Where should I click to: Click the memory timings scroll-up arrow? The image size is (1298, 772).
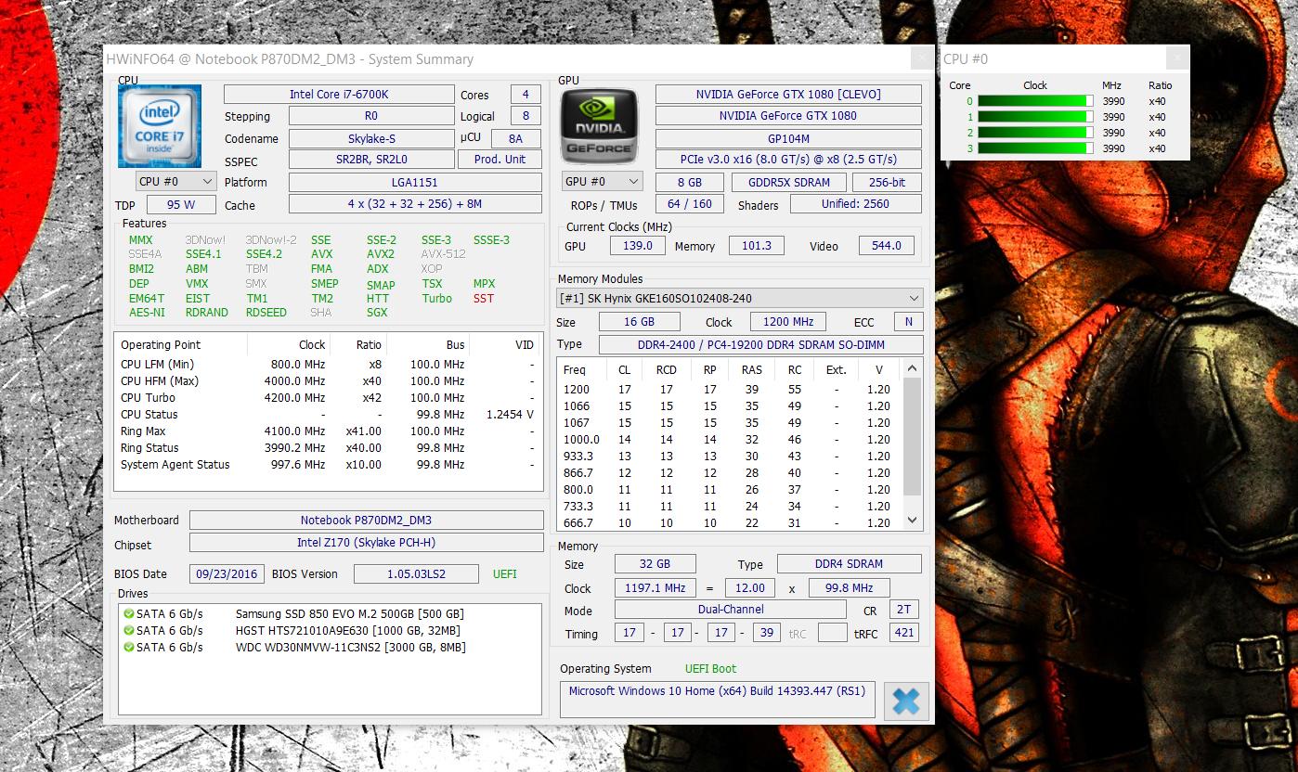[912, 369]
